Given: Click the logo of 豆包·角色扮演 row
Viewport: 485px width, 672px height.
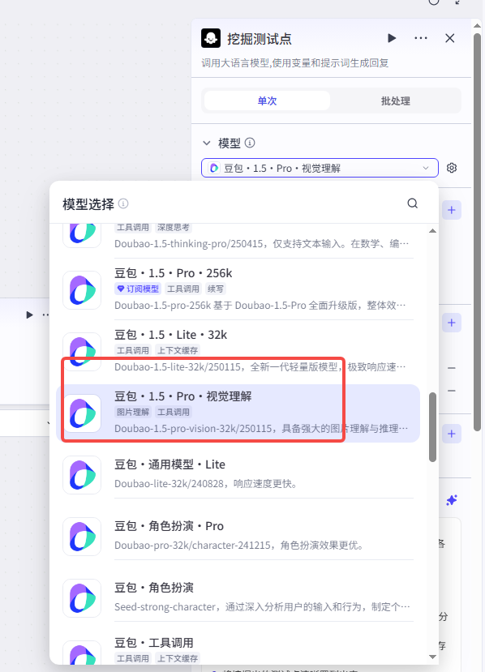Looking at the screenshot, I should 82,598.
